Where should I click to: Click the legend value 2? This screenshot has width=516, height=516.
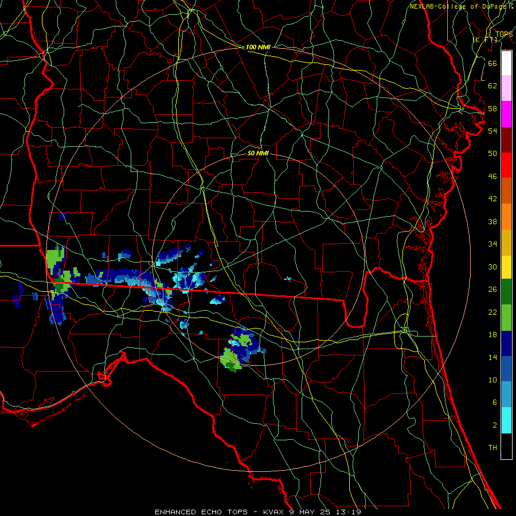coord(495,425)
